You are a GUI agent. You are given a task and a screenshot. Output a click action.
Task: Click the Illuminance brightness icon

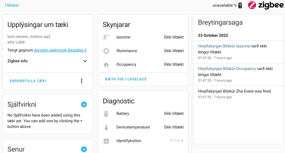[106, 51]
